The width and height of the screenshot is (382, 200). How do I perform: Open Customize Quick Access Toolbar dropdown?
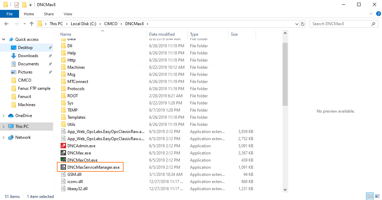pyautogui.click(x=30, y=5)
